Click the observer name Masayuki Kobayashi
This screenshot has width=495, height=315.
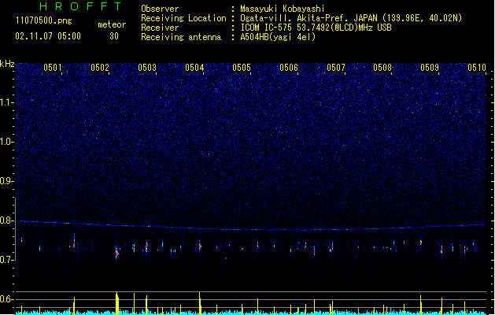[283, 9]
